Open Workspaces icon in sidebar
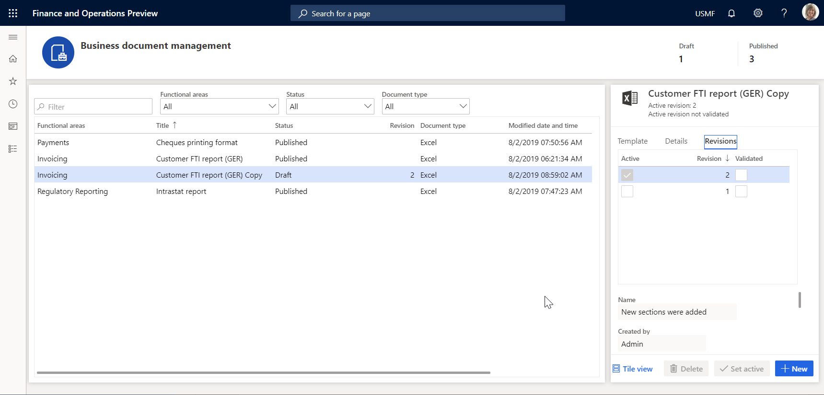This screenshot has height=395, width=824. [x=13, y=126]
